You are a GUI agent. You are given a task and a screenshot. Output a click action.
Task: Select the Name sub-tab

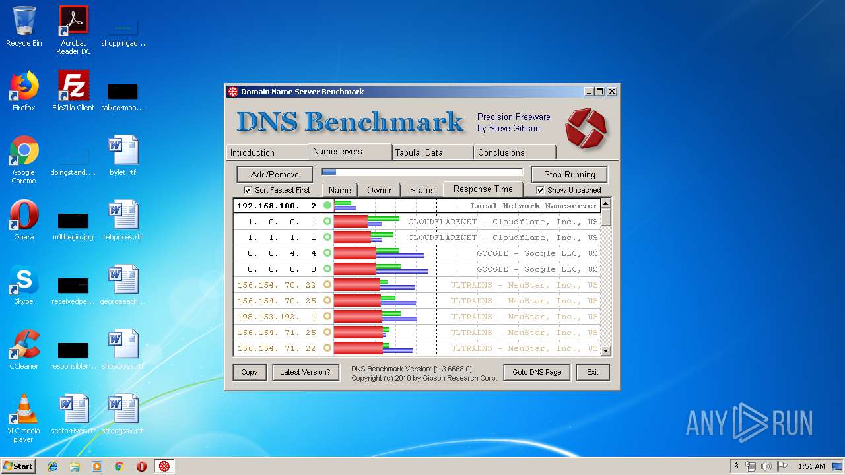pos(340,190)
